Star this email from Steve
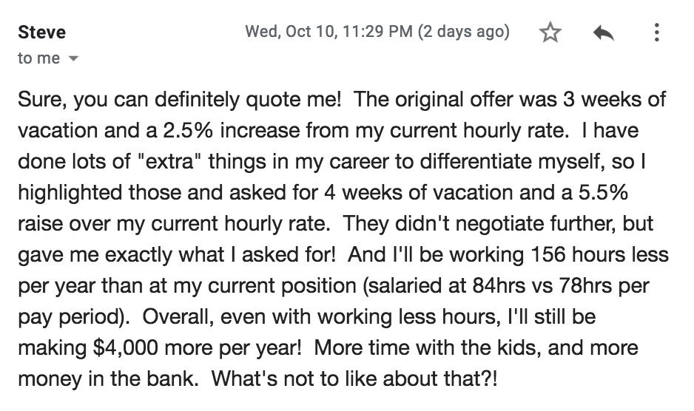 pyautogui.click(x=550, y=33)
